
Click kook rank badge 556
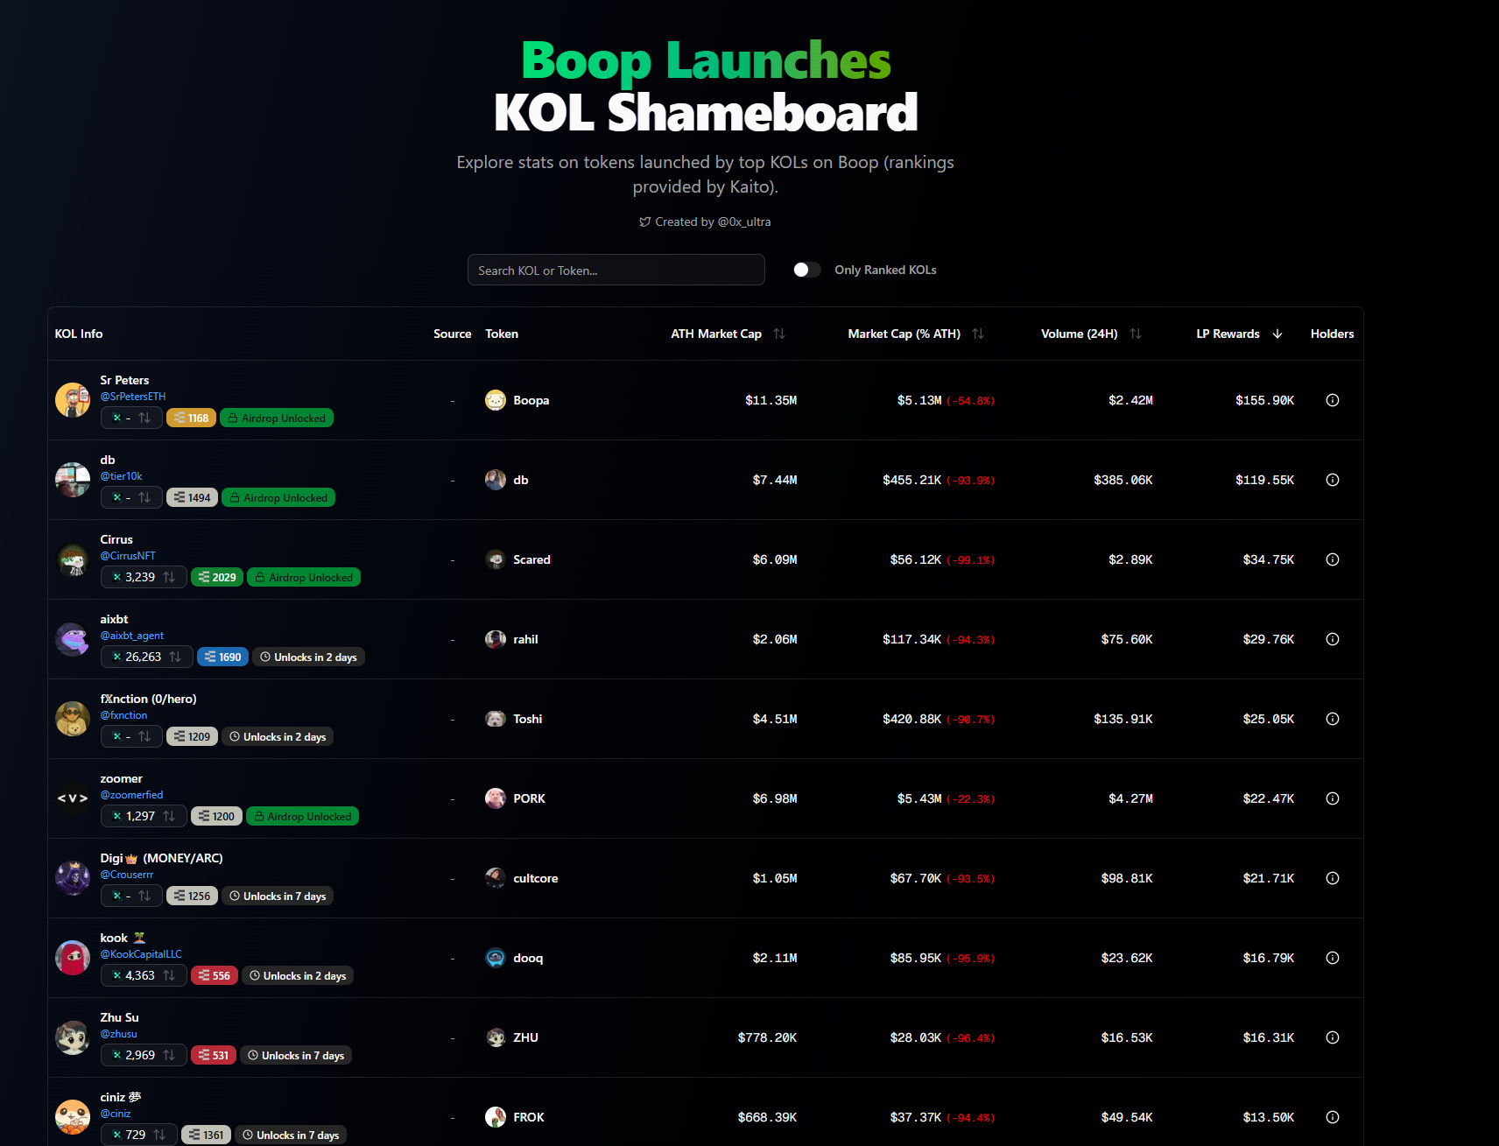tap(215, 976)
